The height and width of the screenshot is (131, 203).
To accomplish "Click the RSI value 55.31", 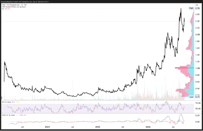I will (13, 102).
